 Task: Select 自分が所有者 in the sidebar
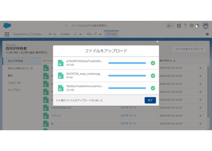coord(22,61)
